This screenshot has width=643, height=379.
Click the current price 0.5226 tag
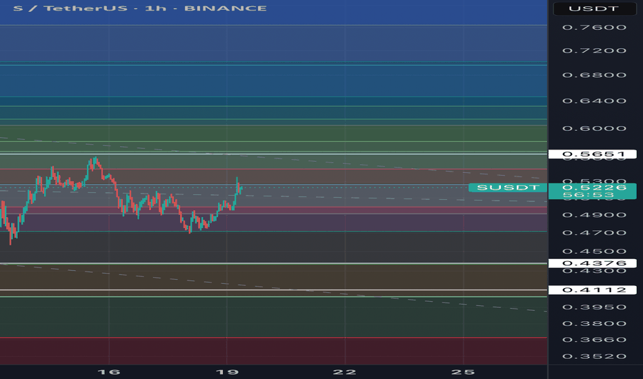593,191
